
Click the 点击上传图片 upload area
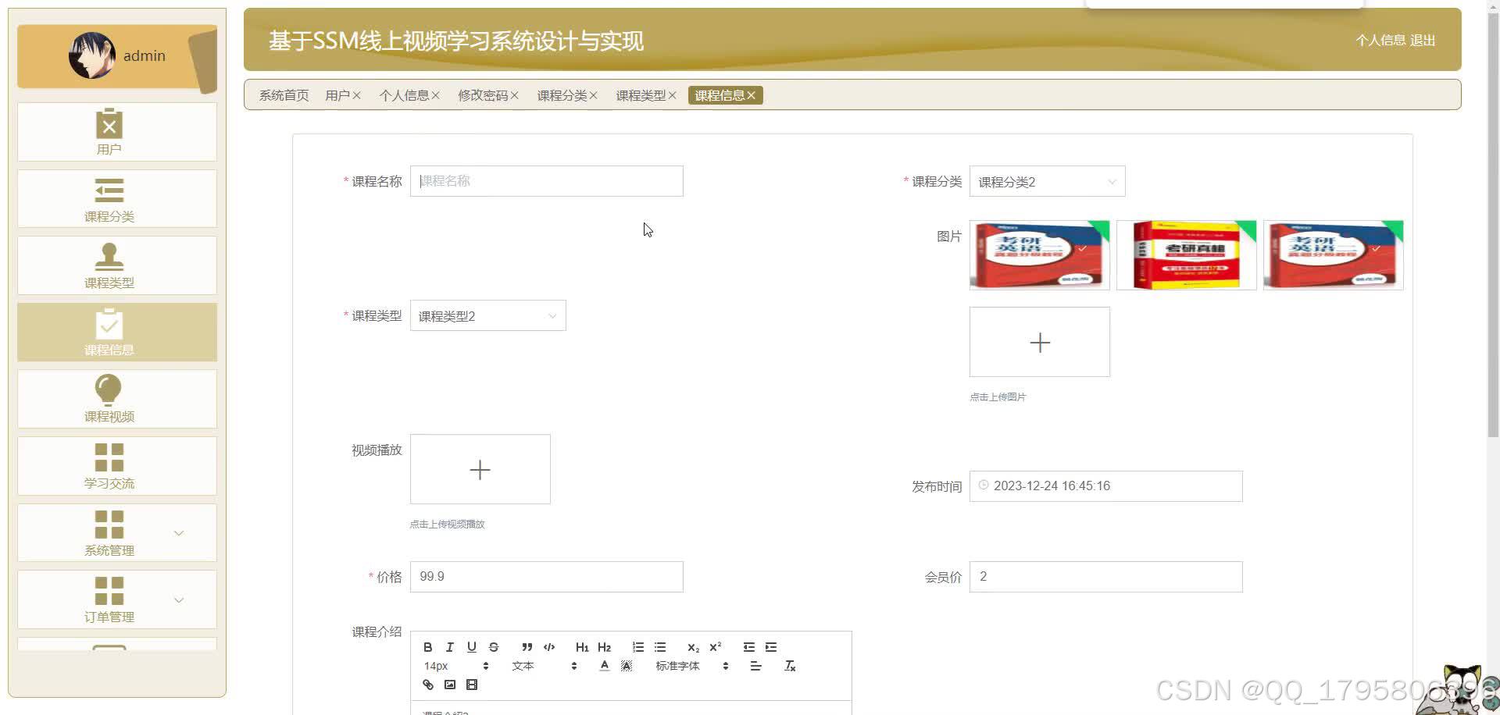(x=1039, y=342)
